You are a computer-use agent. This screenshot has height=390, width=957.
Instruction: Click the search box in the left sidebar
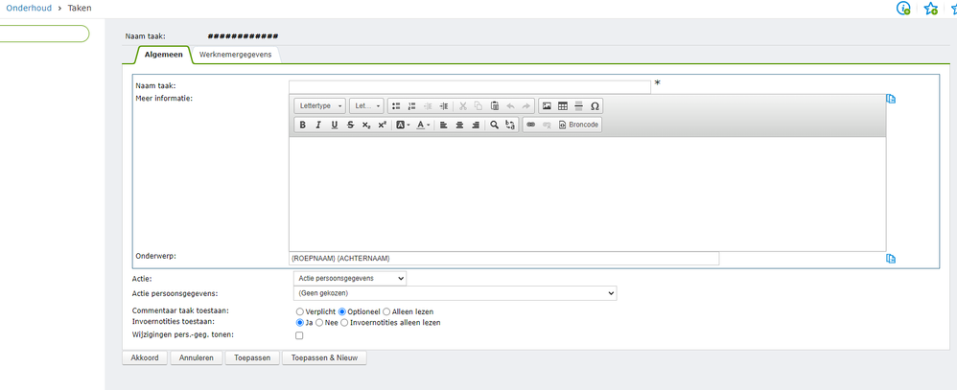coord(44,34)
